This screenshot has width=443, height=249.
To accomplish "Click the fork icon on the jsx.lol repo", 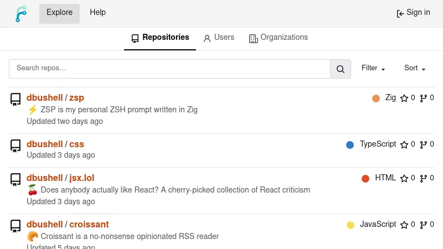I will click(424, 179).
